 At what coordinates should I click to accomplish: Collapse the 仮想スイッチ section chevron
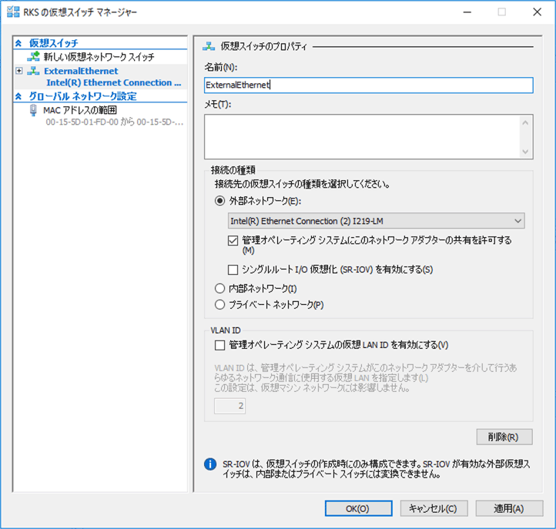(x=18, y=43)
